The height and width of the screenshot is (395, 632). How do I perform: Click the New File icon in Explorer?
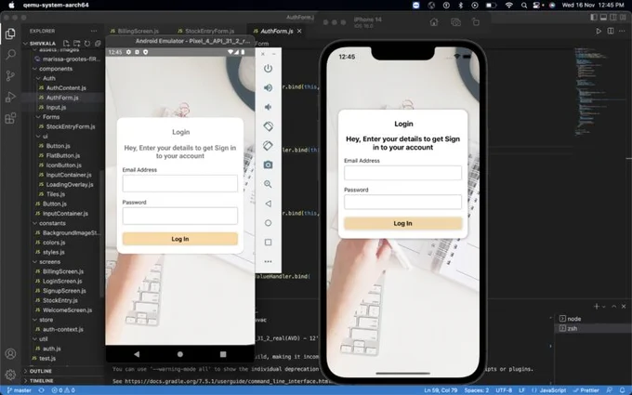coord(66,43)
